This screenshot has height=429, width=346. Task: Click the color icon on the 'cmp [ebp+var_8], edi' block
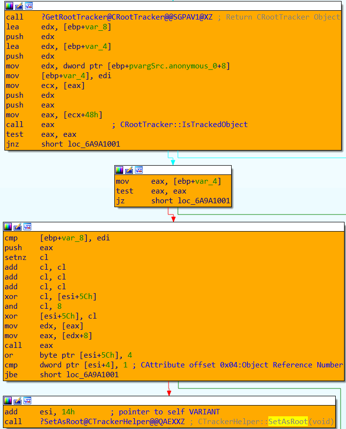point(8,227)
